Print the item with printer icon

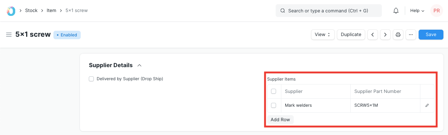point(398,35)
